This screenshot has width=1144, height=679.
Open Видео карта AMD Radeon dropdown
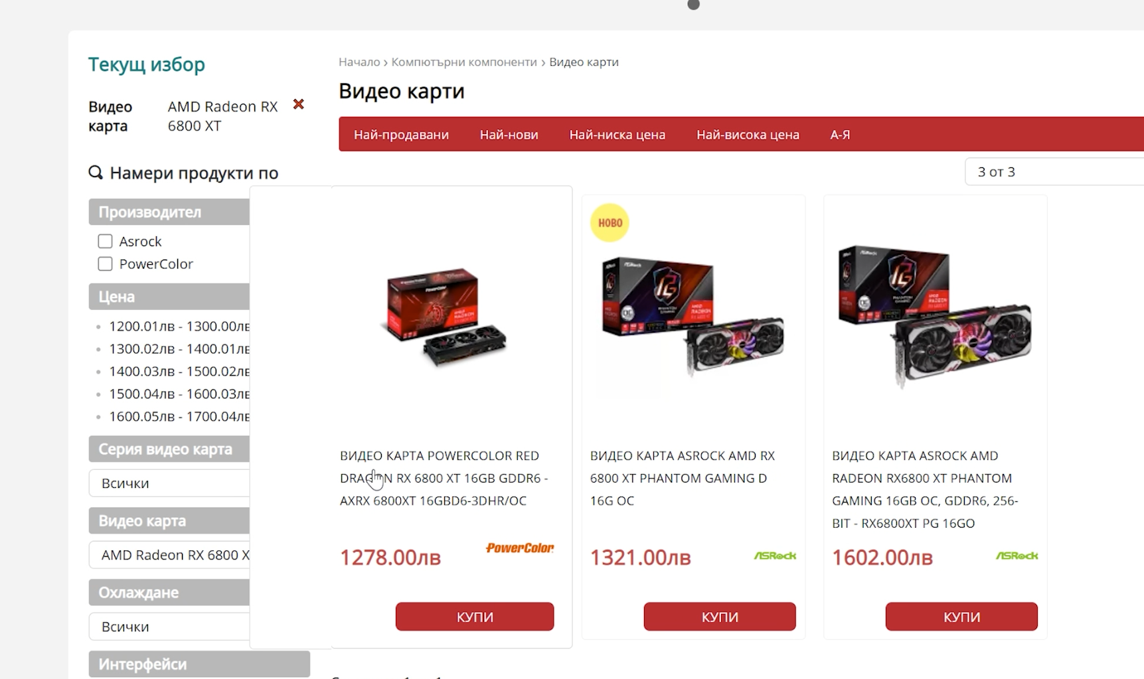click(169, 555)
